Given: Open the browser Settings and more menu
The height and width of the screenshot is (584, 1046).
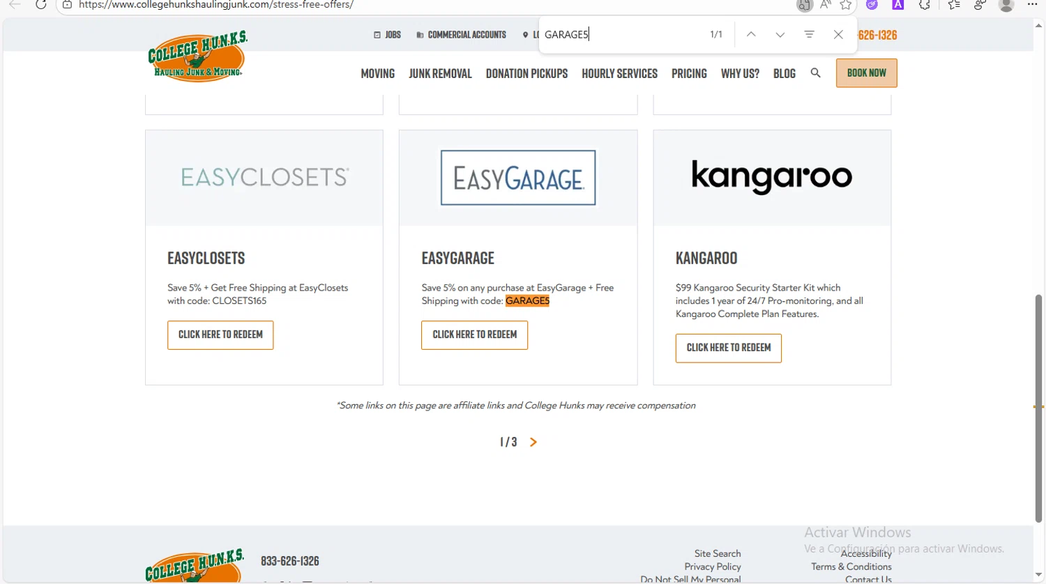Looking at the screenshot, I should [1033, 4].
